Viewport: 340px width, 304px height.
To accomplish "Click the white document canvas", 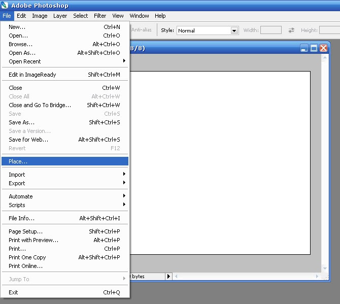I will (220, 163).
